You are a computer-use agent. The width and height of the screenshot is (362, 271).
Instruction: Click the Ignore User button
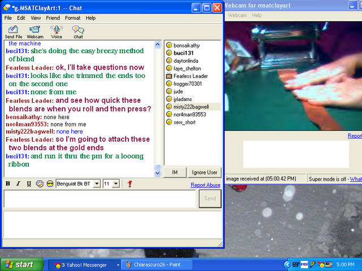coord(204,172)
